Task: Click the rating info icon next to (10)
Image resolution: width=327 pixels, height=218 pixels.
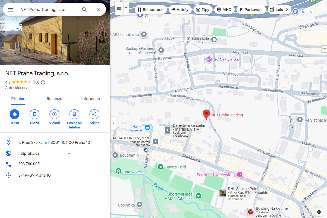Action: (x=43, y=82)
